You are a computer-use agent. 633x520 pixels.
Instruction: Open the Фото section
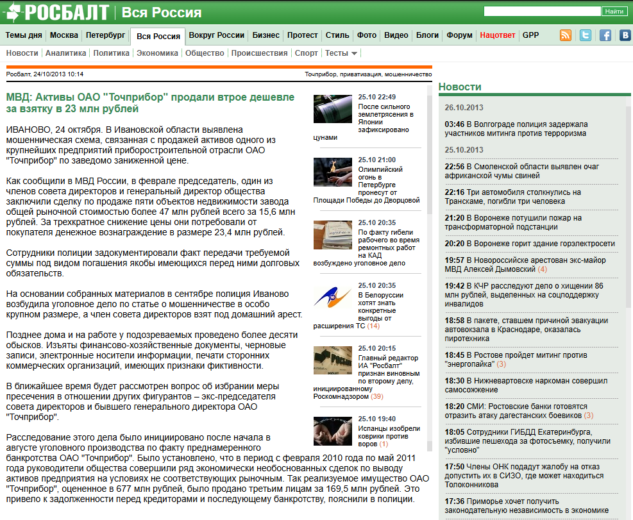367,35
